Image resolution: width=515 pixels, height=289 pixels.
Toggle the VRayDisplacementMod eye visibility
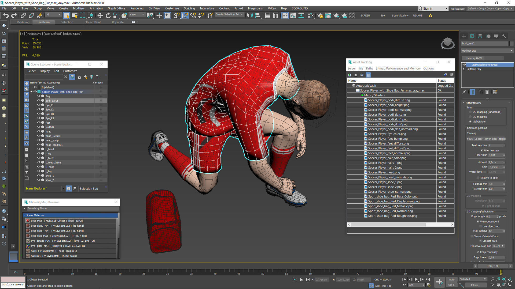coord(464,65)
